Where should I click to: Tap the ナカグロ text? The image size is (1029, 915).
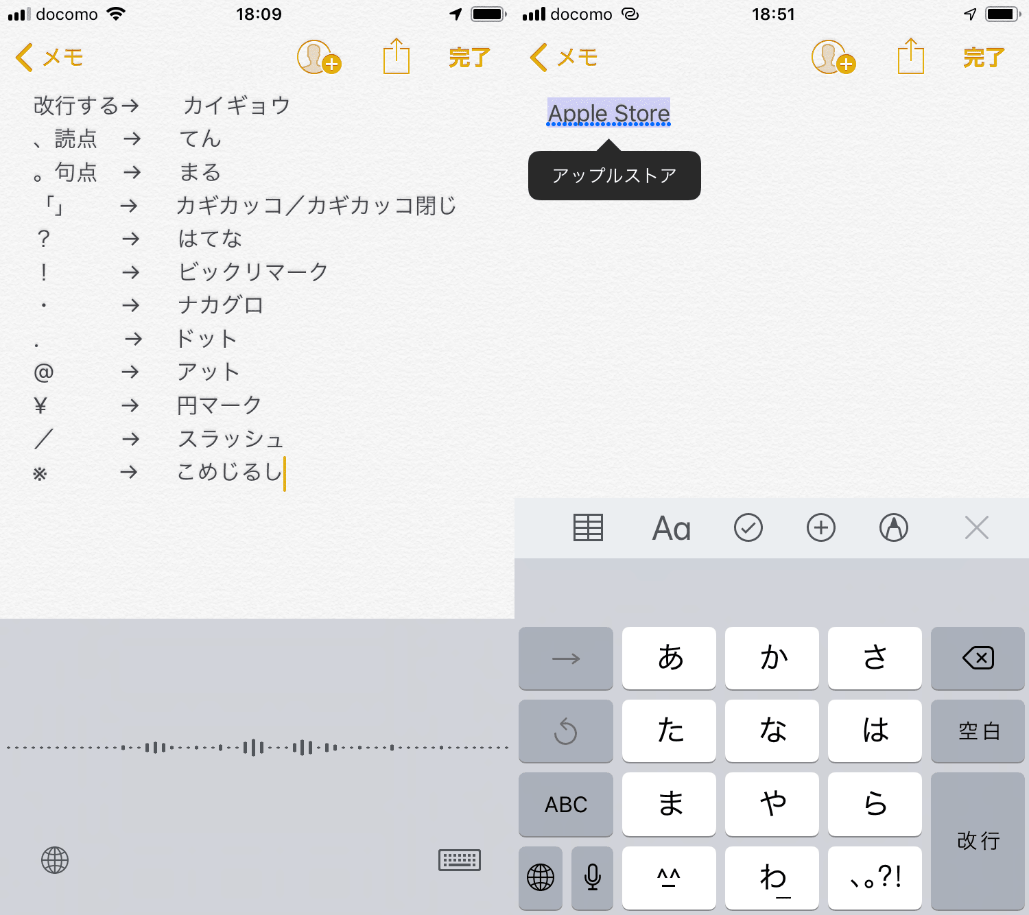click(221, 305)
